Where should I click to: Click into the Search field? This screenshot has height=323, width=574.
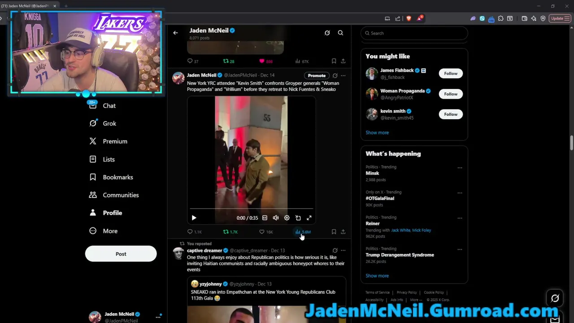click(414, 33)
